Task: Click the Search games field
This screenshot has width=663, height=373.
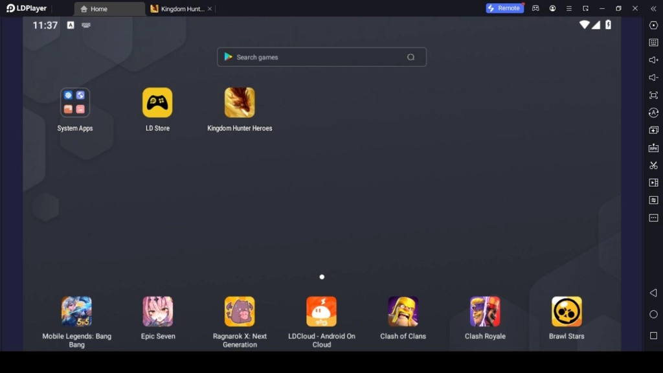Action: coord(322,57)
